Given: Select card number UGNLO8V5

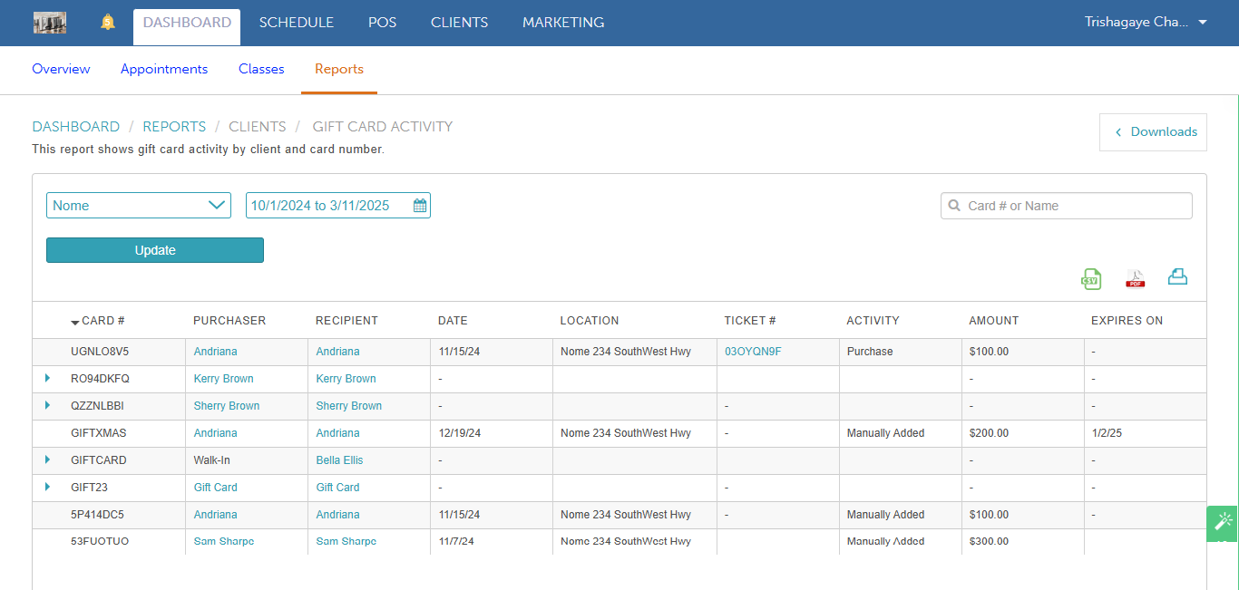Looking at the screenshot, I should (x=100, y=352).
